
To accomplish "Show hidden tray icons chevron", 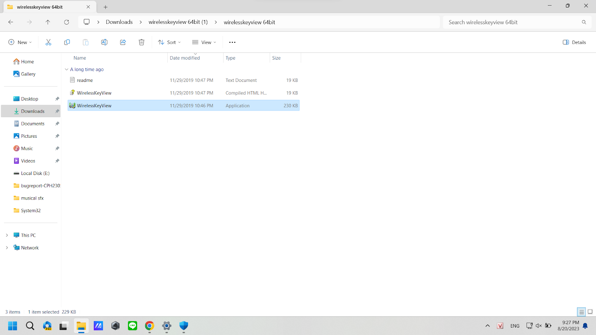I will 488,326.
